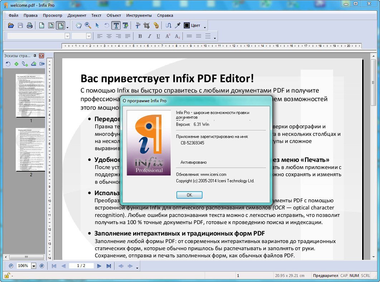
Task: Click OK in the About dialog
Action: click(189, 195)
